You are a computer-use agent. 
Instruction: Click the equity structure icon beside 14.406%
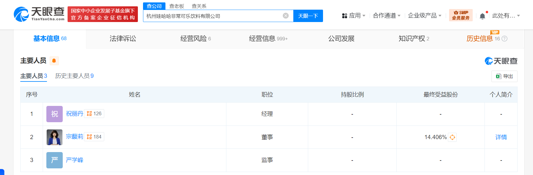click(x=452, y=137)
